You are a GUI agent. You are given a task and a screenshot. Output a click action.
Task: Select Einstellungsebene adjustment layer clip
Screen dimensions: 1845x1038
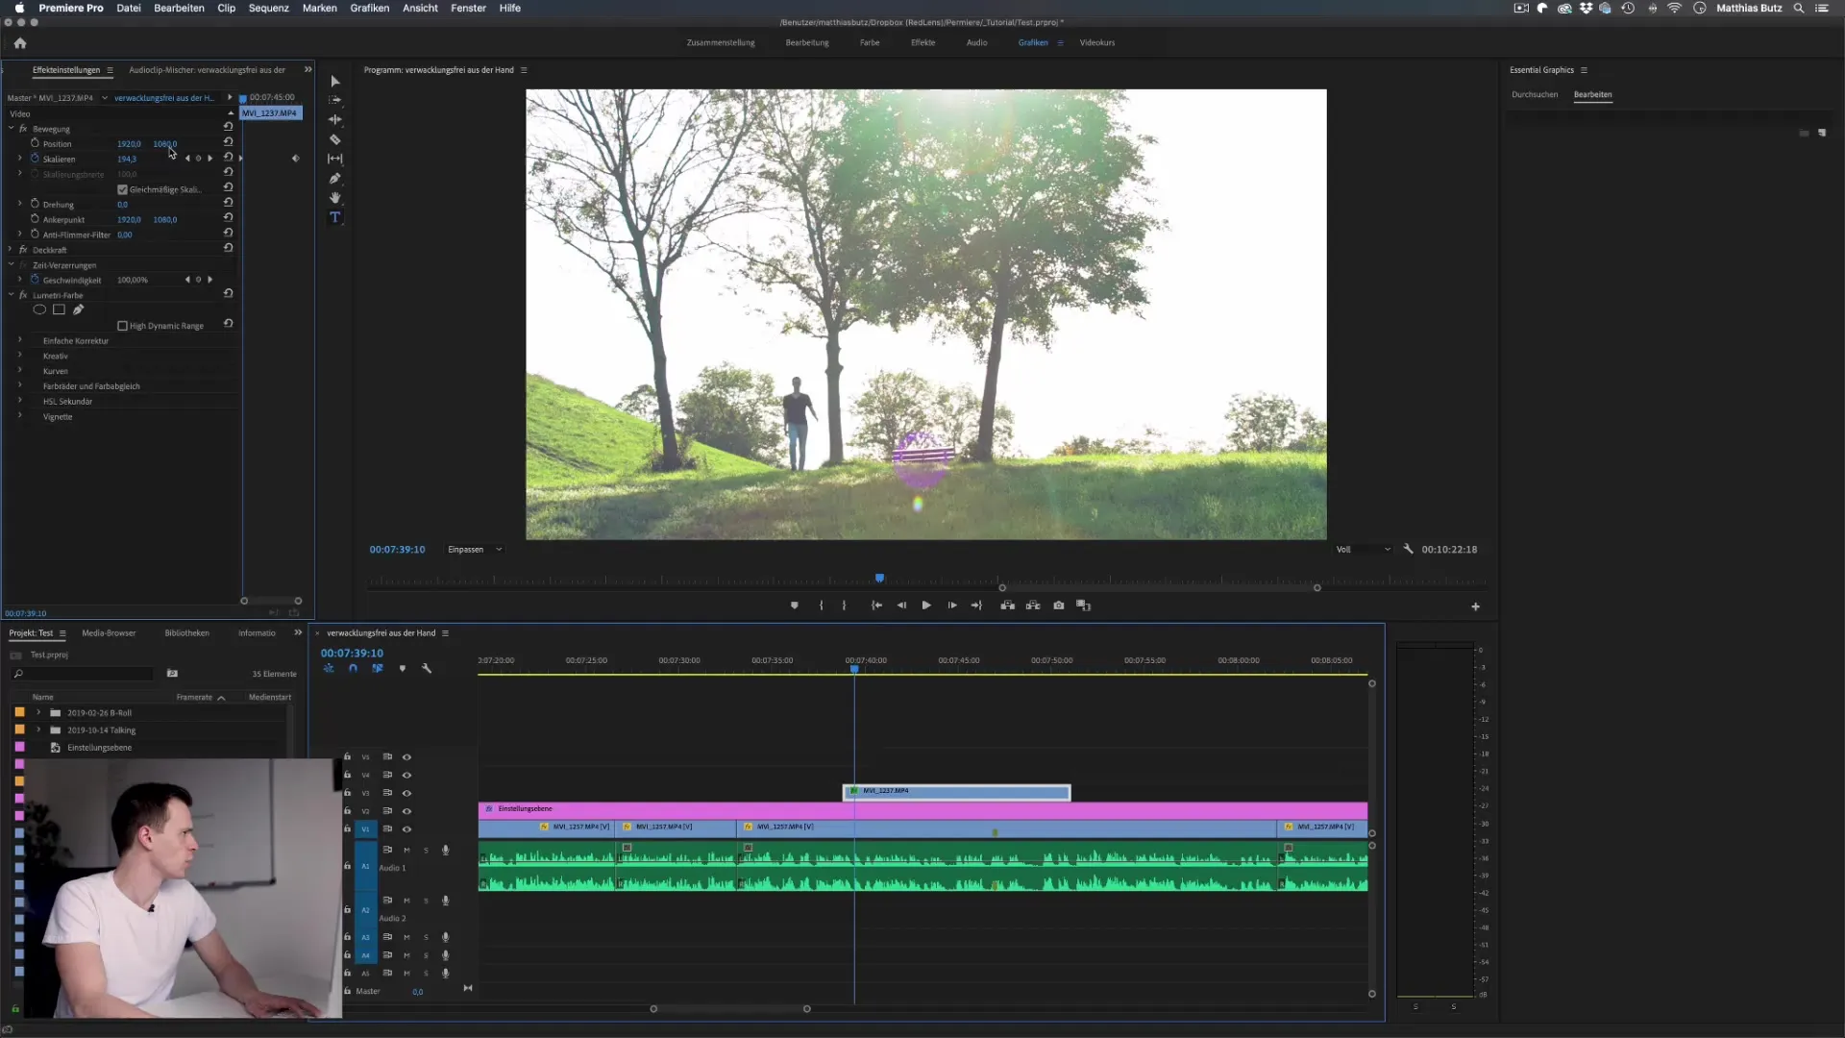(922, 809)
